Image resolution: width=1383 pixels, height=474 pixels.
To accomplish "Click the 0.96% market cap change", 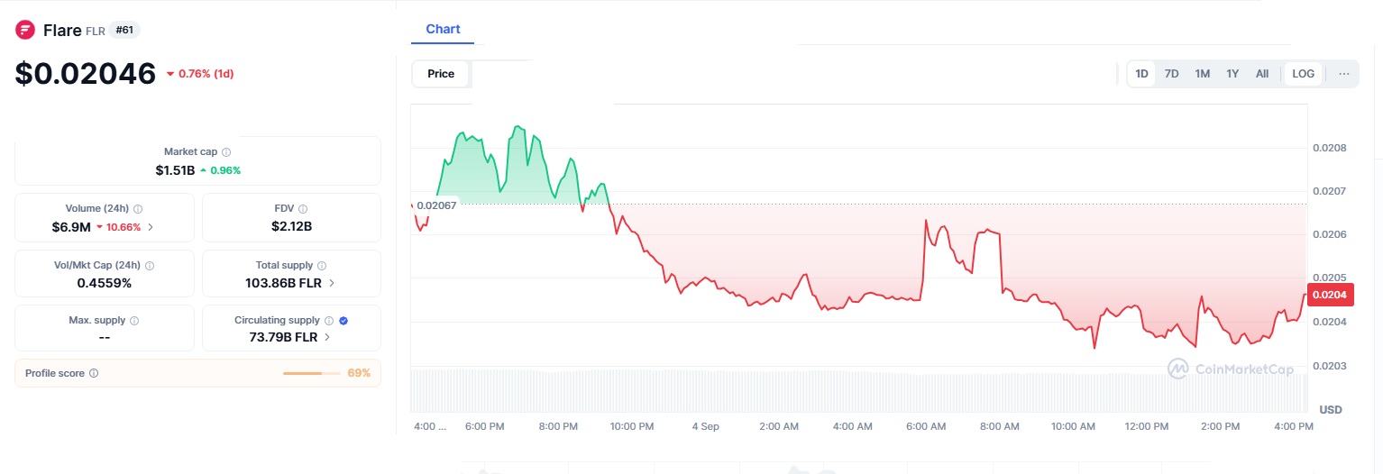I will [x=221, y=169].
